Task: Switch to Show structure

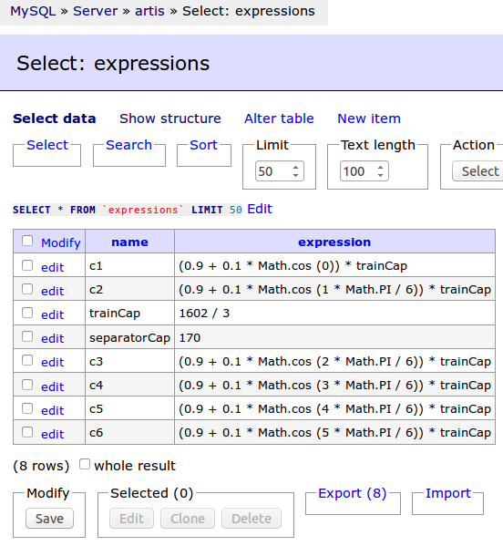Action: click(170, 118)
